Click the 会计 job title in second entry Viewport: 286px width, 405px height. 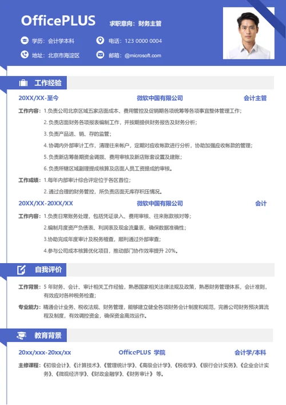(261, 204)
